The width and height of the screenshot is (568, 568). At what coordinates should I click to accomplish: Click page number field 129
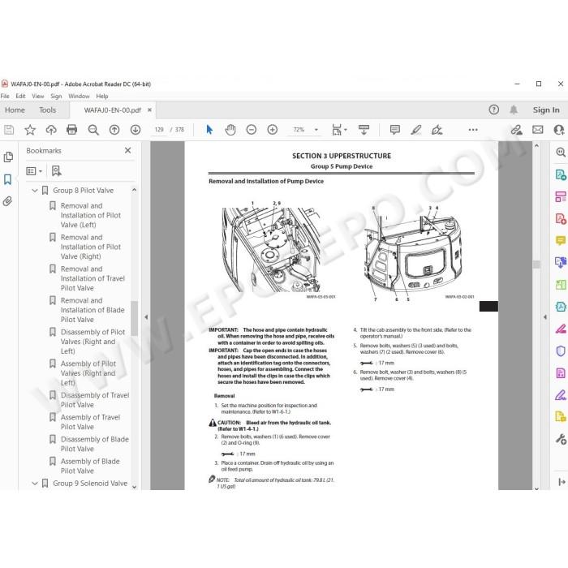click(x=159, y=130)
